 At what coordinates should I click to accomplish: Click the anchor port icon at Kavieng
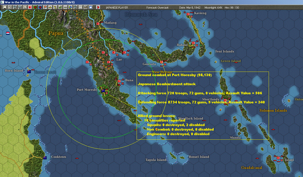coord(184,12)
